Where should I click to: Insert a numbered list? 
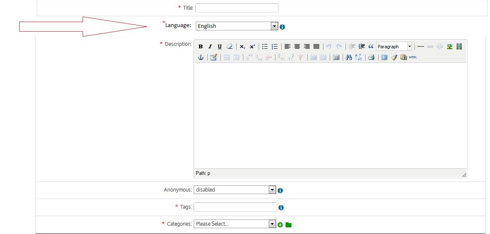pyautogui.click(x=275, y=47)
